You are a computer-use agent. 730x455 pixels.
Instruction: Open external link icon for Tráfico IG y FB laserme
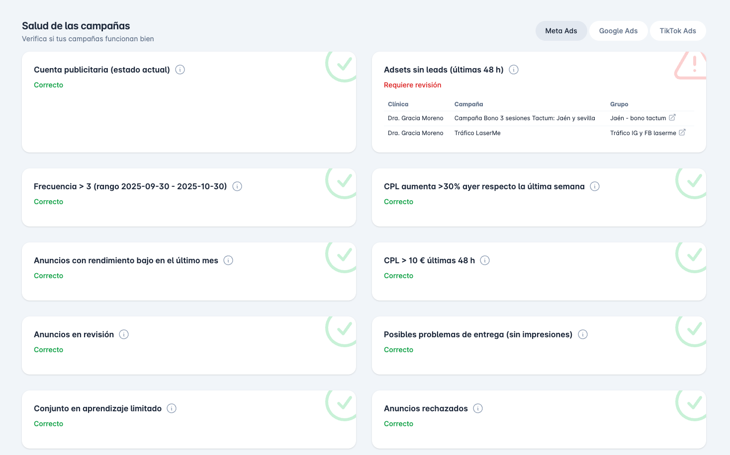coord(682,133)
